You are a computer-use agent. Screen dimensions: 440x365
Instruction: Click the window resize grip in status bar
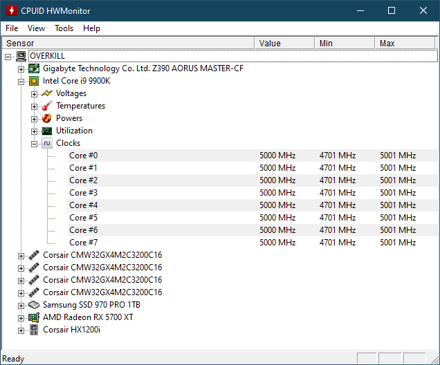click(x=435, y=359)
